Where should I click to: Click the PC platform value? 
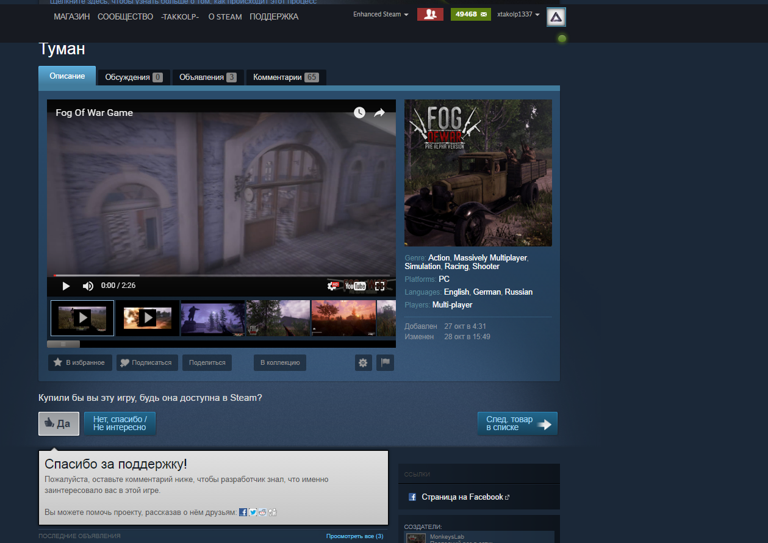(444, 279)
